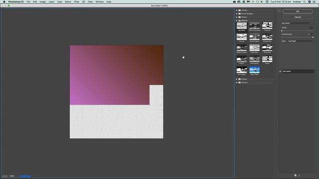Select the Chrome filter thumbnail
Image resolution: width=319 pixels, height=179 pixels.
[x=242, y=37]
